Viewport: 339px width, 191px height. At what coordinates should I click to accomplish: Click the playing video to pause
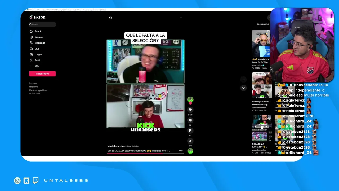145,84
